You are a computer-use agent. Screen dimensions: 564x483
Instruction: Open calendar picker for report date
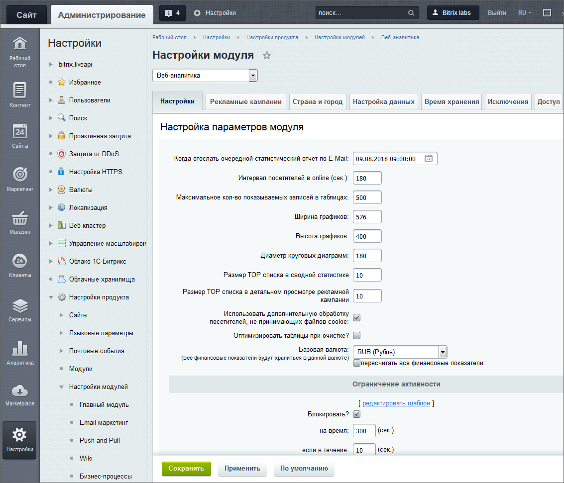click(x=428, y=159)
